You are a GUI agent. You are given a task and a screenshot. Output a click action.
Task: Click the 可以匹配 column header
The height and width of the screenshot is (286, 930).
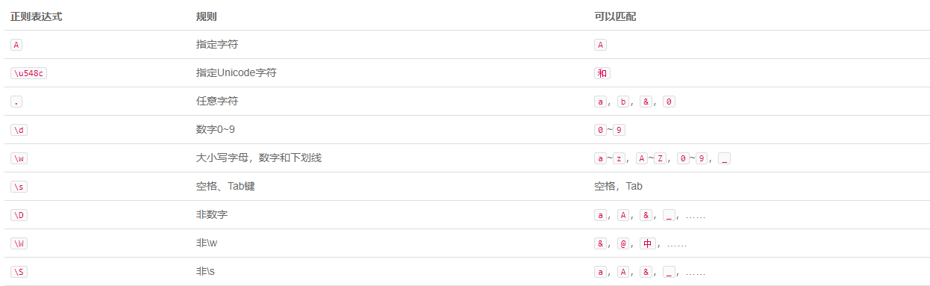click(x=615, y=16)
